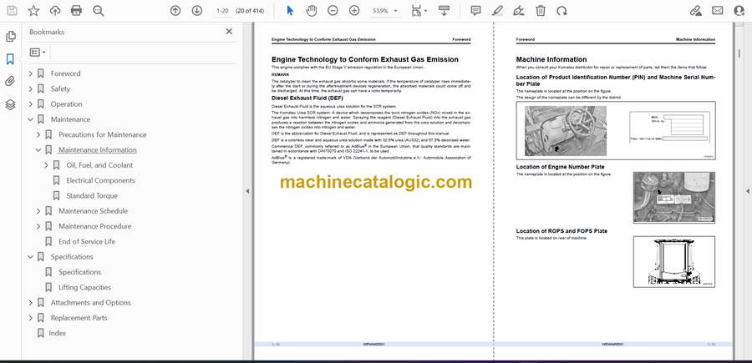Screen dimensions: 752x363
Task: Open the Standard Torque bookmark
Action: tap(92, 196)
